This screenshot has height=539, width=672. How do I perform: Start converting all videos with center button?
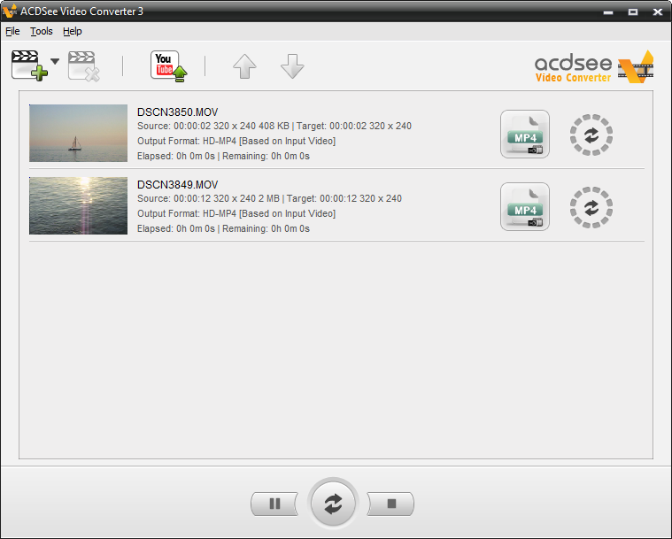[x=333, y=504]
